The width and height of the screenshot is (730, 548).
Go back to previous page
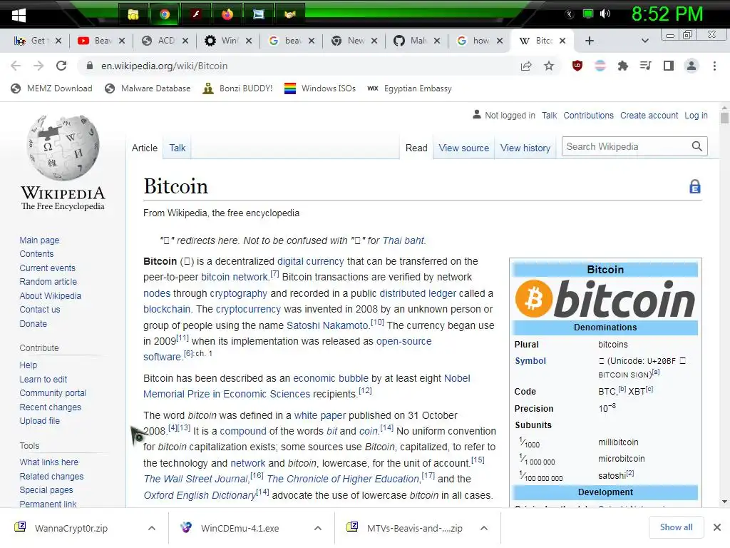click(x=16, y=66)
